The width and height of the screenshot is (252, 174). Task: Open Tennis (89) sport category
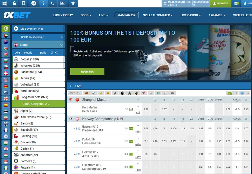coord(38,78)
